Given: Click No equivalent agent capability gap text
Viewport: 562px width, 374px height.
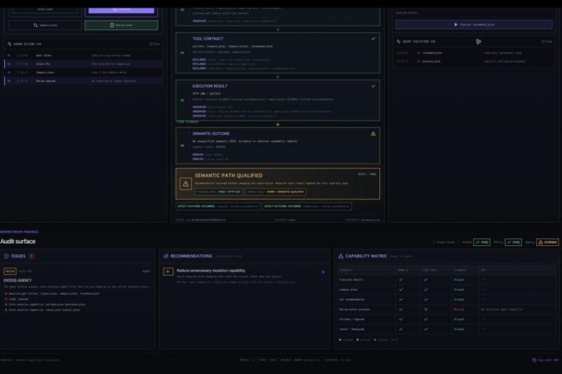Looking at the screenshot, I should (x=502, y=309).
